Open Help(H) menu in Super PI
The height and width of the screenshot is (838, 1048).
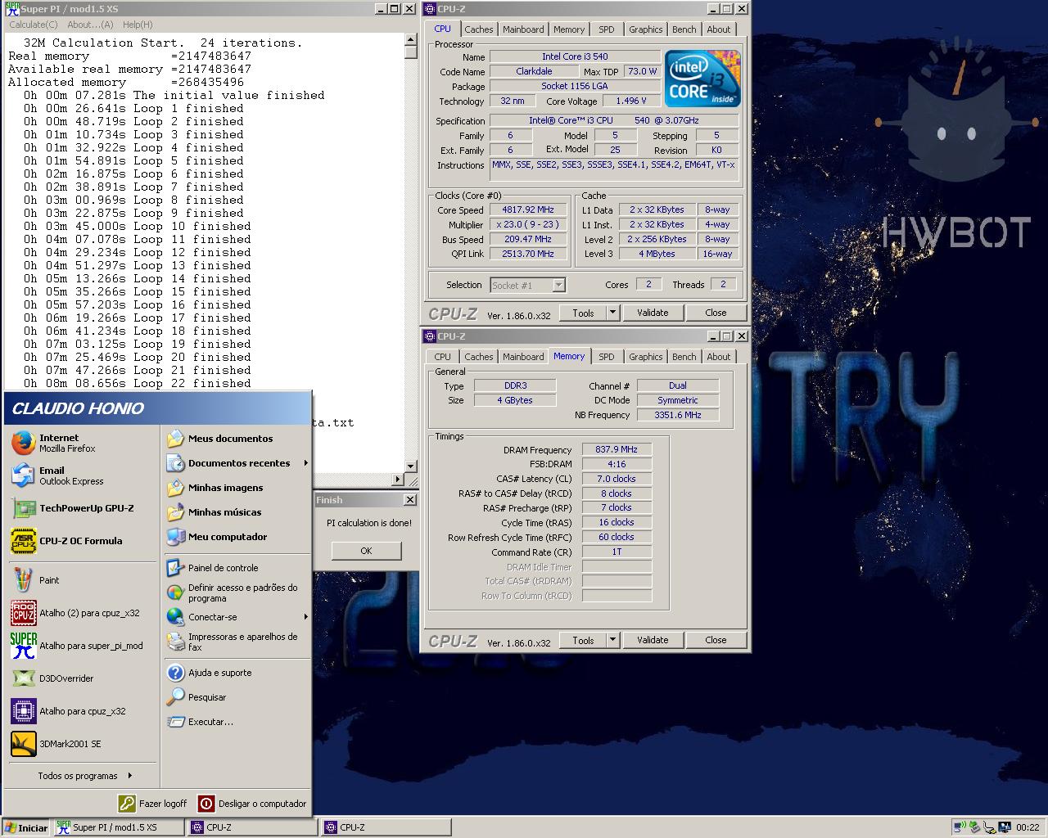tap(138, 25)
